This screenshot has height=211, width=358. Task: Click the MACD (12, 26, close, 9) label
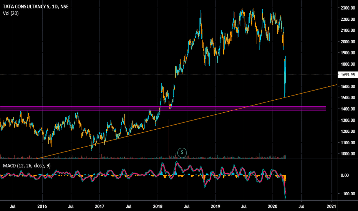[x=27, y=166]
